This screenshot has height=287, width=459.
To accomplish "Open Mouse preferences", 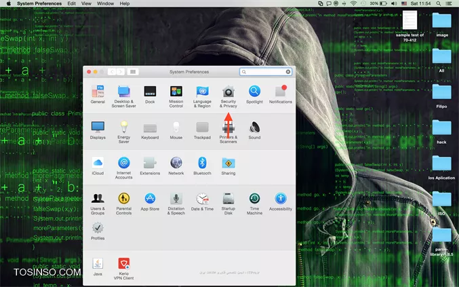I will point(176,130).
